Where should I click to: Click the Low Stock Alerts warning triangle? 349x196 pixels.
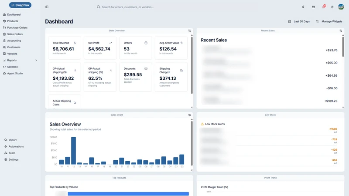tap(202, 124)
